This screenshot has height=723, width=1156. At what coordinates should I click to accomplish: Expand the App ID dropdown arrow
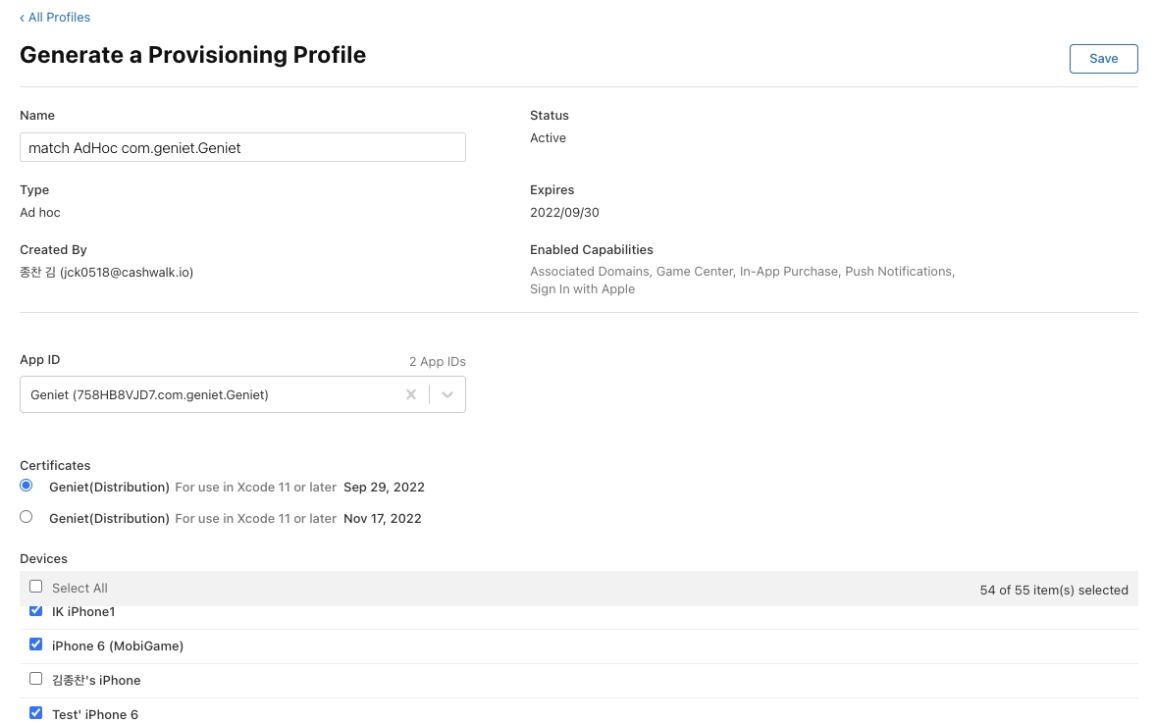coord(447,394)
